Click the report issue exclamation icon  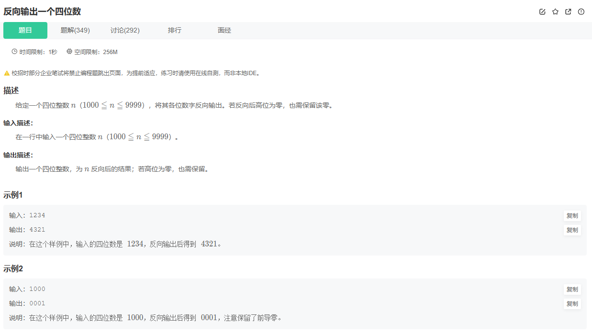(x=581, y=12)
